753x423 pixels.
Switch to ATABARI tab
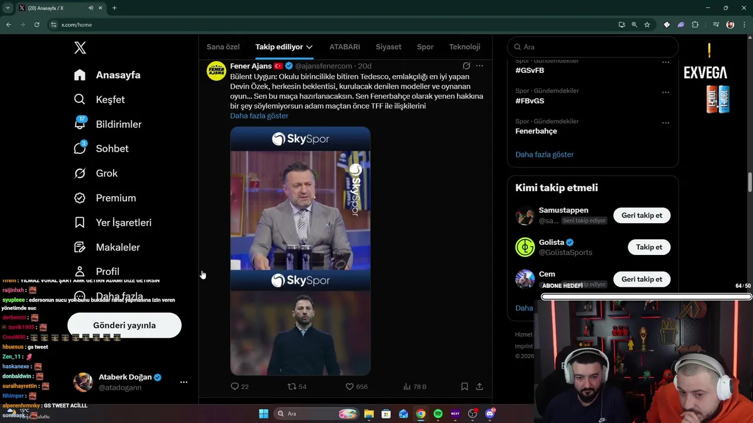coord(345,47)
